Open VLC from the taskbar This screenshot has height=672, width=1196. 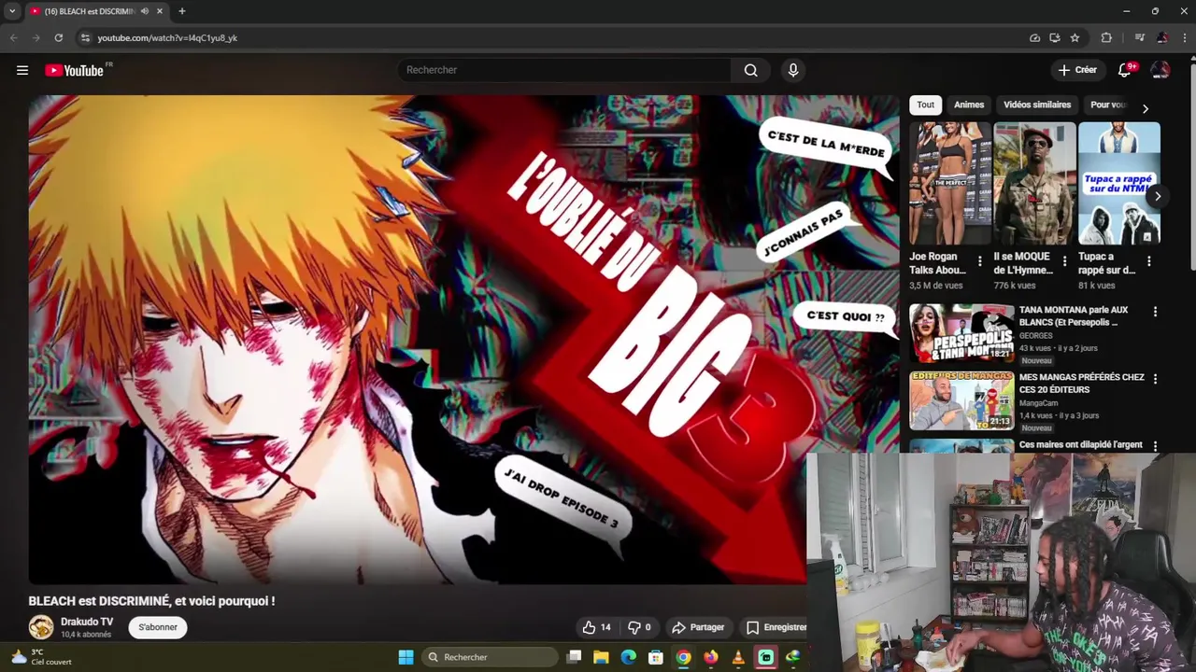(738, 657)
